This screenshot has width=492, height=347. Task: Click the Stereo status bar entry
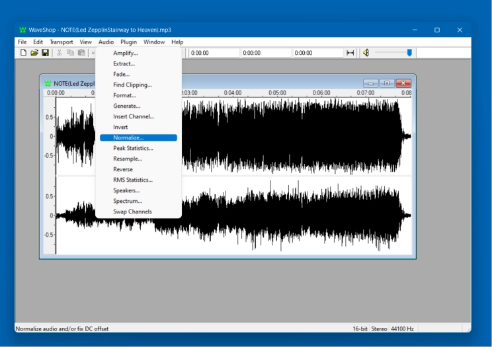click(x=379, y=328)
